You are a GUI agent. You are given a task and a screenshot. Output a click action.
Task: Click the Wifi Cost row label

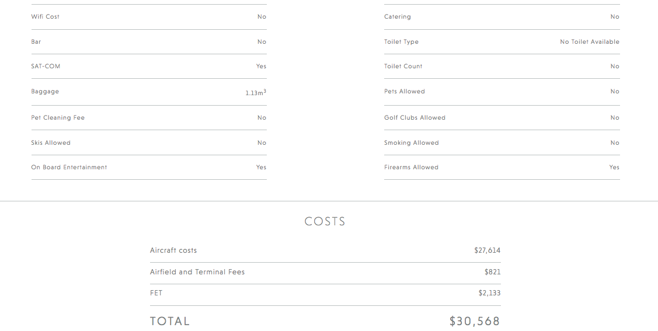[46, 17]
